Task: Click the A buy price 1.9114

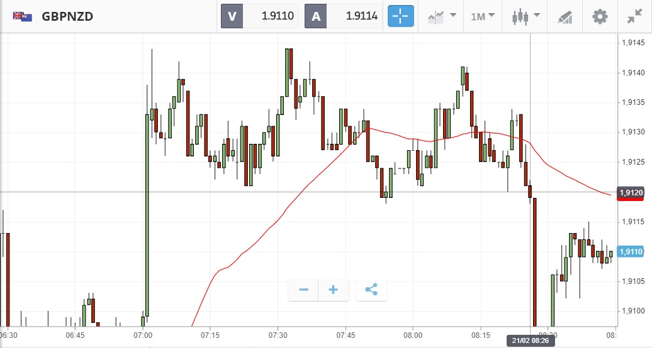Action: [344, 16]
